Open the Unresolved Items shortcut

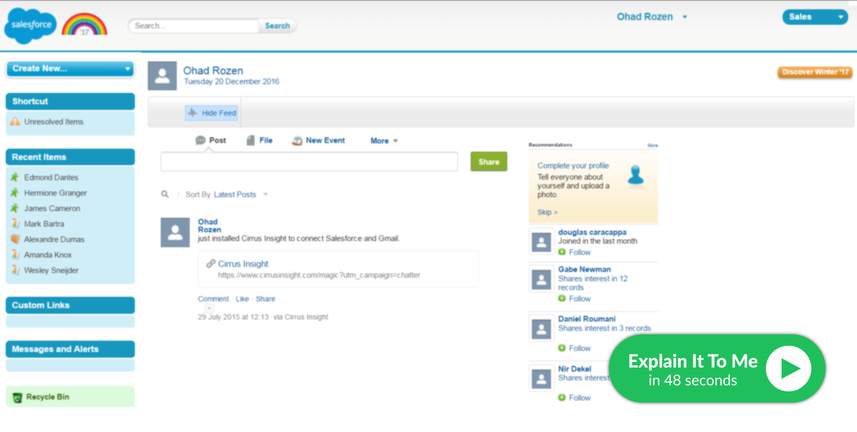click(x=54, y=122)
